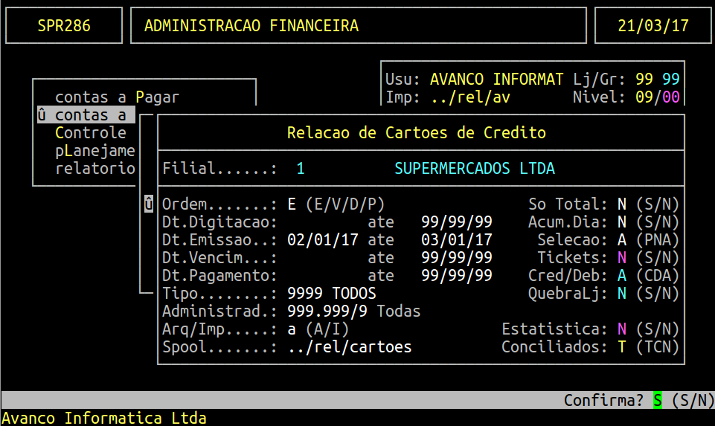
Task: Click the Dt.Emissao end date 03/01/17
Action: [x=456, y=240]
